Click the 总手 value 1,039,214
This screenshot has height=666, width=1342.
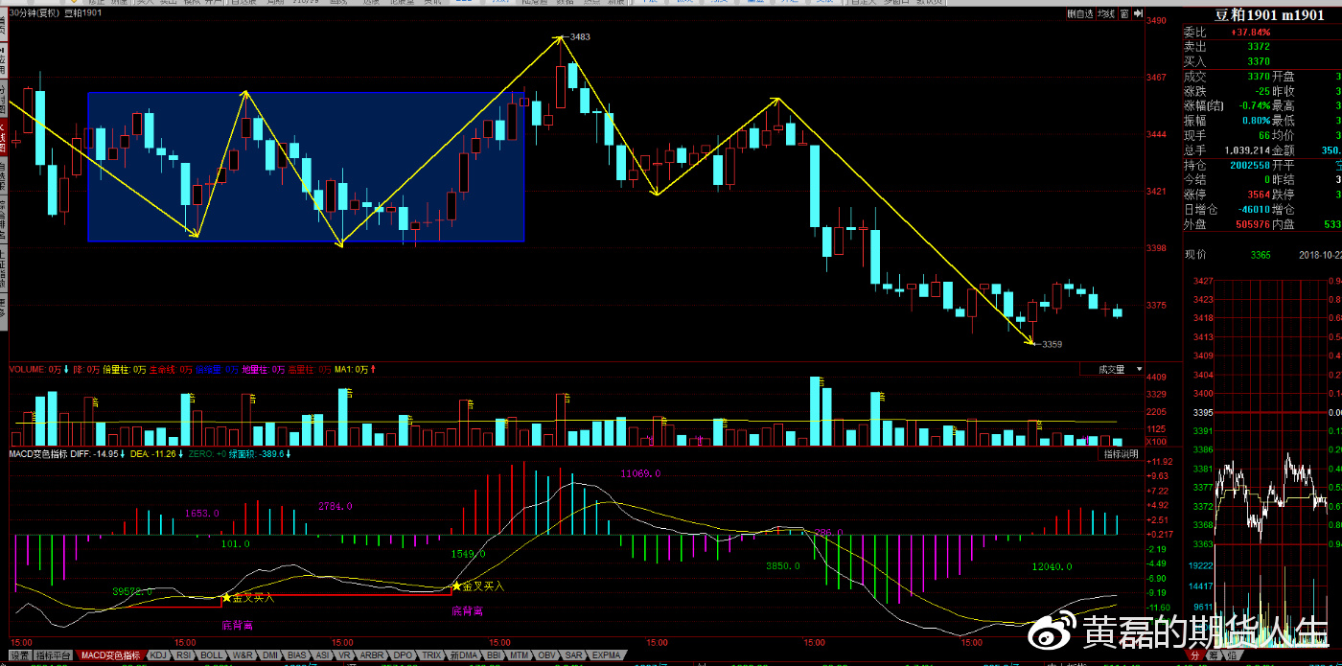pyautogui.click(x=1246, y=150)
